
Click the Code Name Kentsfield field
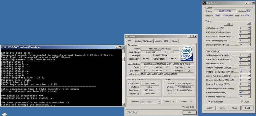(151, 52)
